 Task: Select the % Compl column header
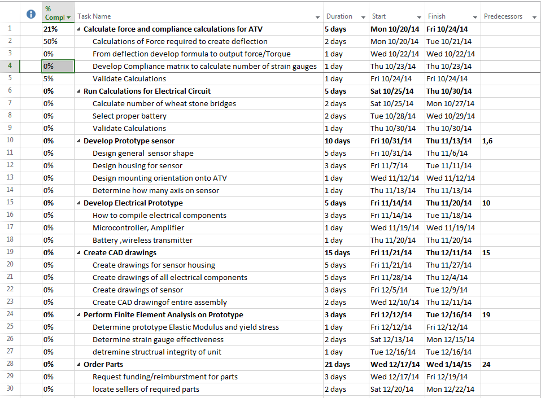click(x=58, y=12)
